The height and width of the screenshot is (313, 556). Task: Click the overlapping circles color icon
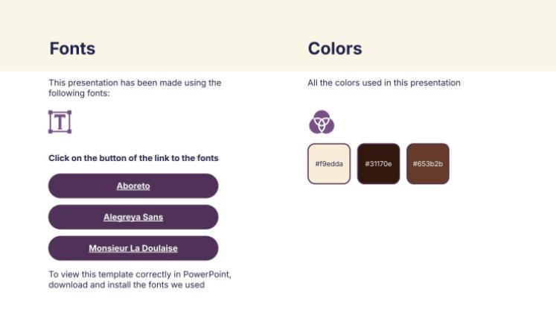click(x=322, y=121)
